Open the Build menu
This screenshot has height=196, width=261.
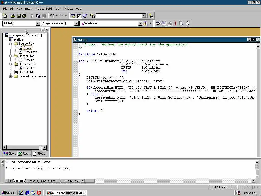[x=49, y=9]
